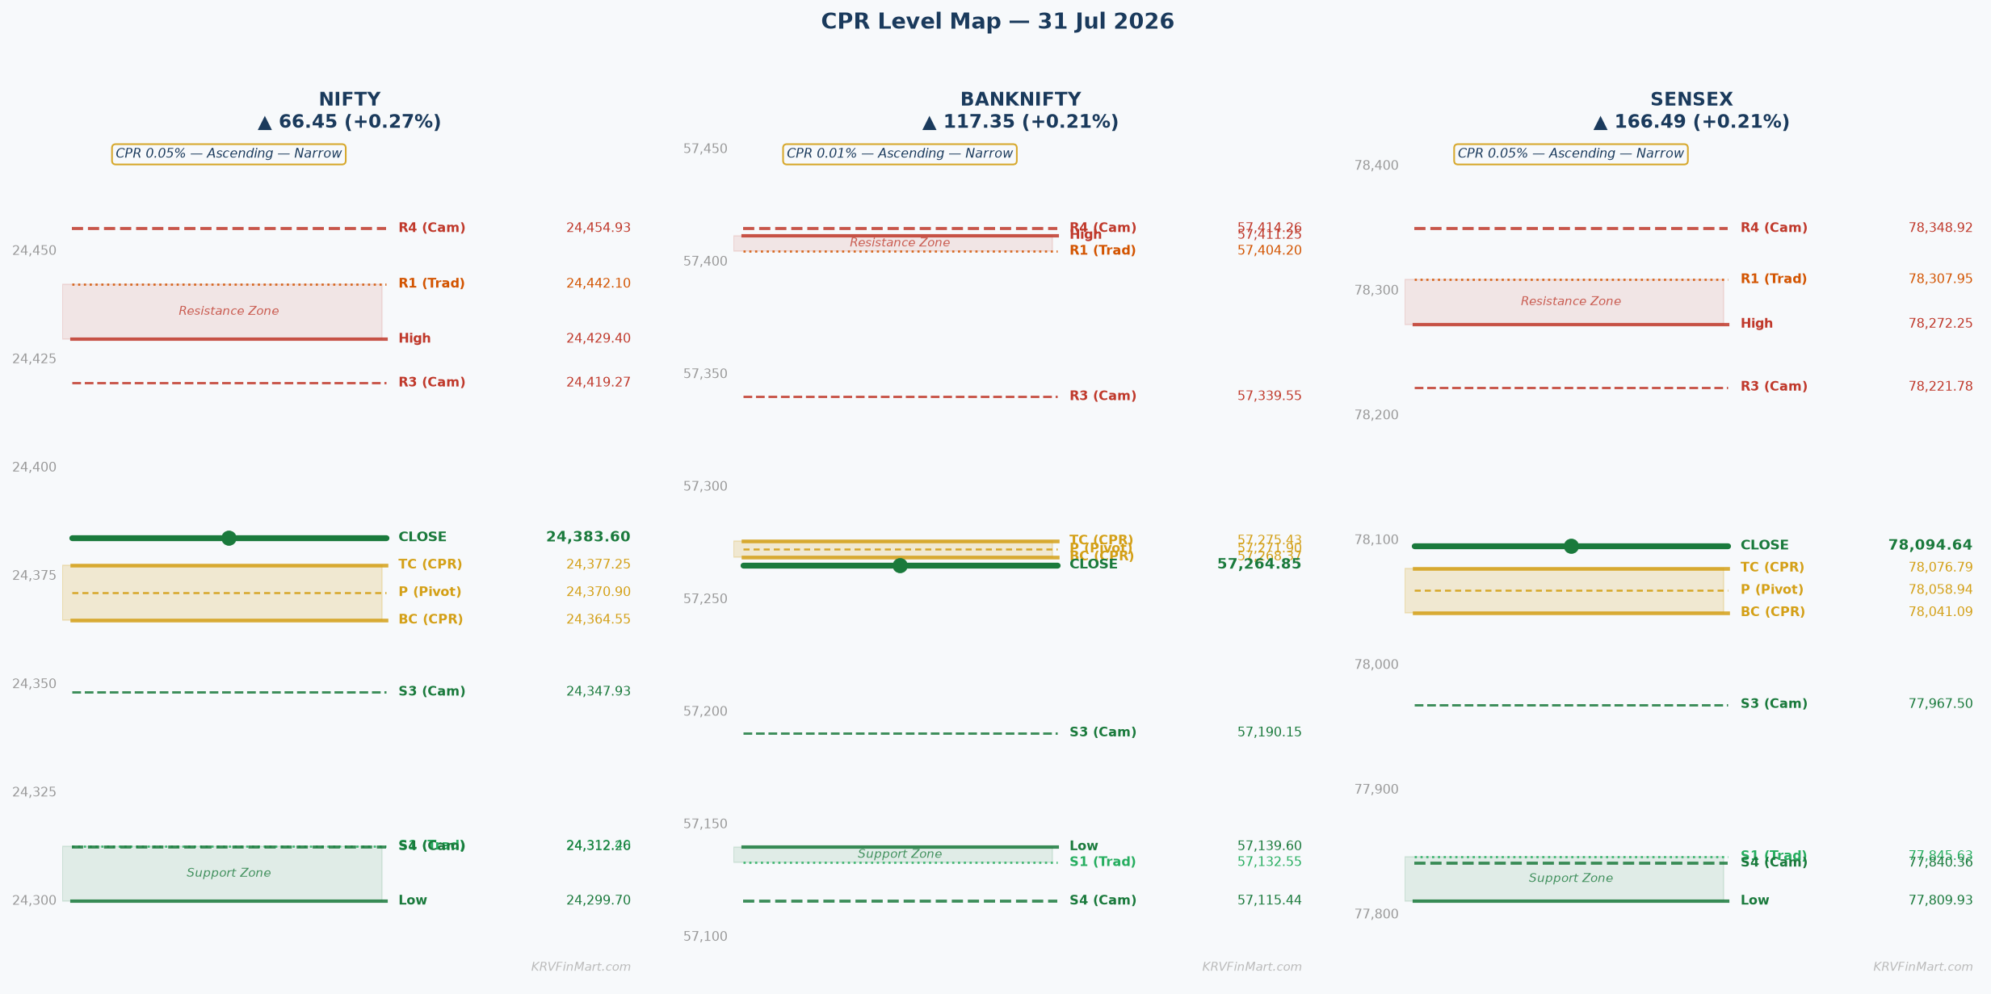The image size is (1991, 994).
Task: Click the SENSEX High value 78,272.25
Action: 1940,323
